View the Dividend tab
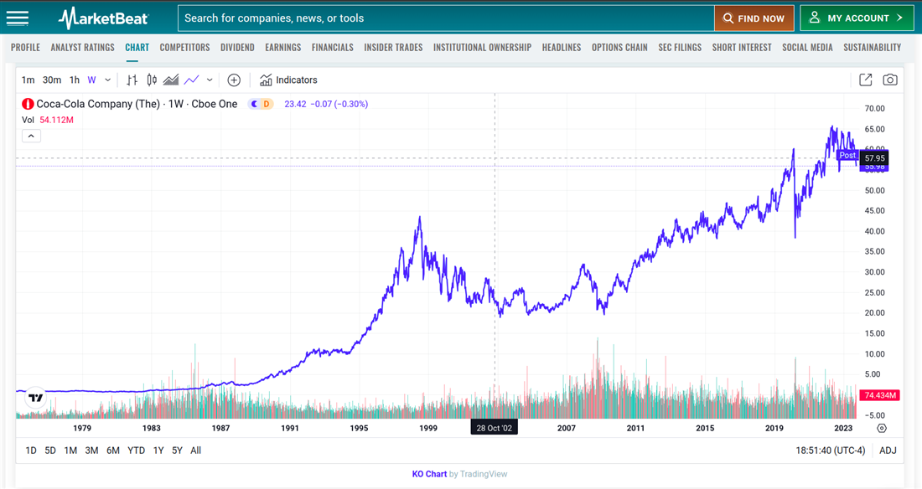The height and width of the screenshot is (489, 922). click(x=237, y=48)
